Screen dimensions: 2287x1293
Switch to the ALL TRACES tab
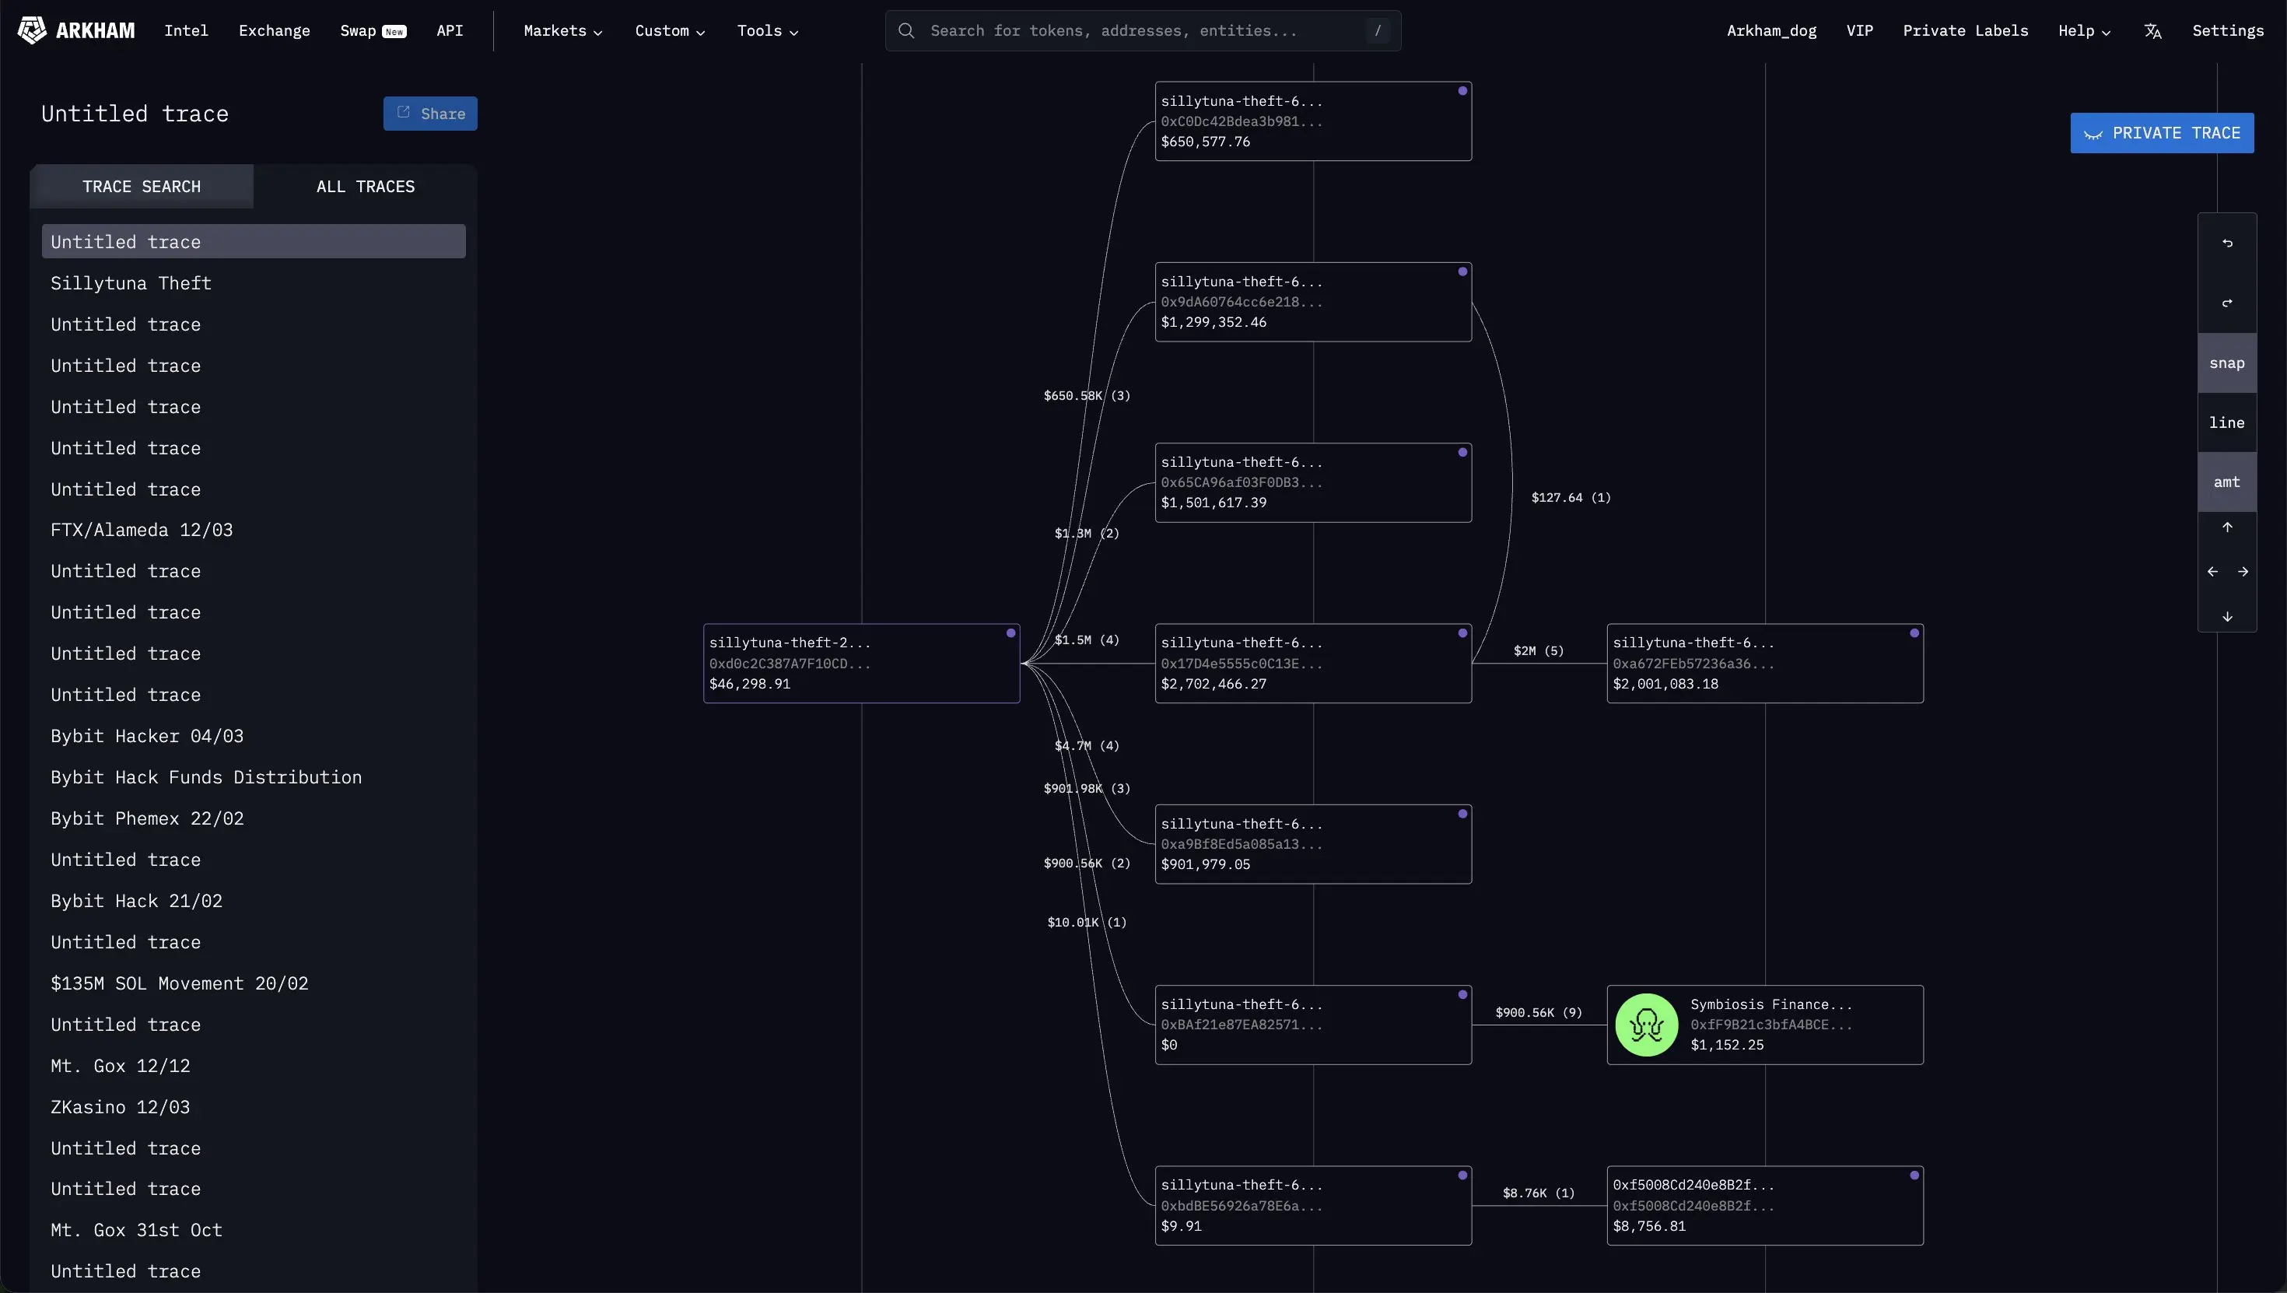coord(365,187)
